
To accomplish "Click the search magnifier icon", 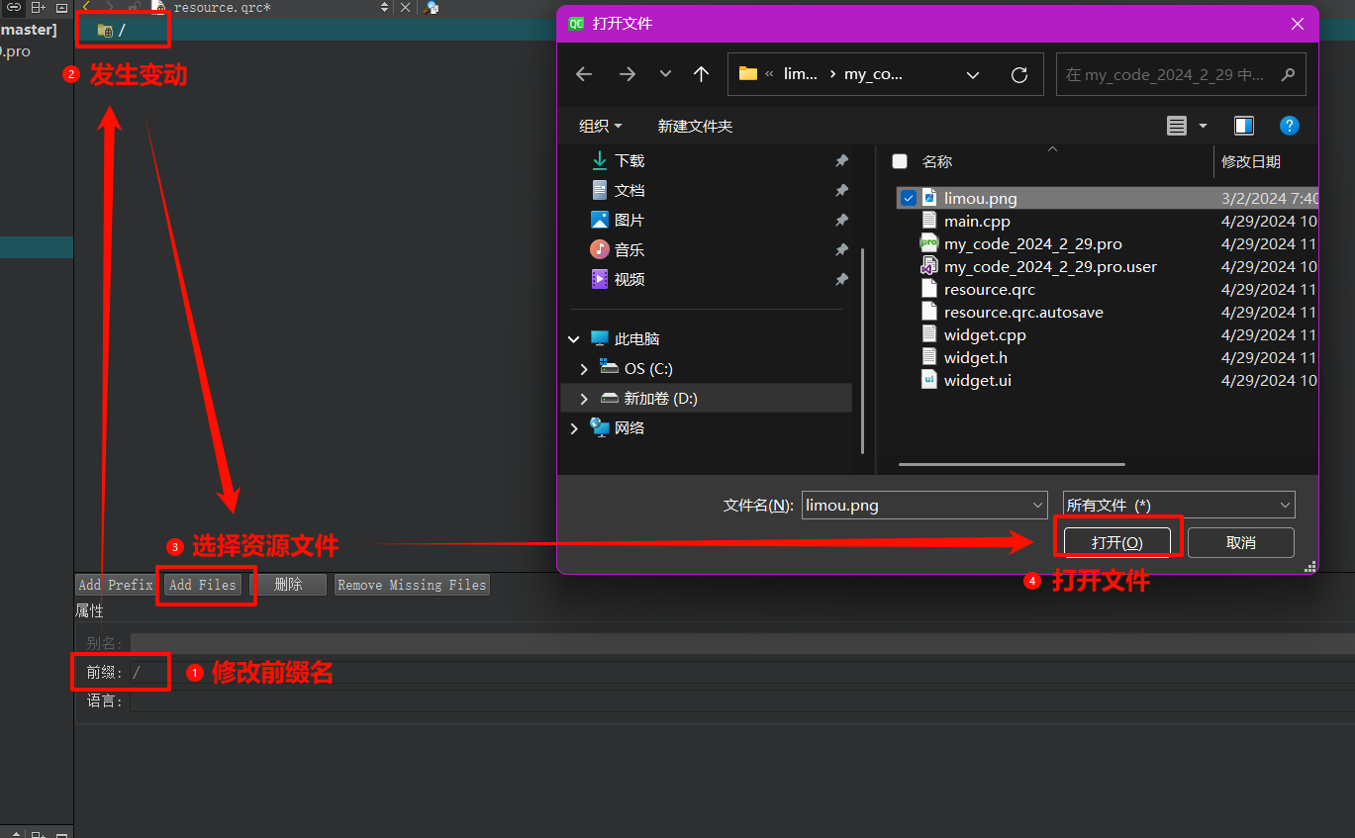I will click(1288, 74).
